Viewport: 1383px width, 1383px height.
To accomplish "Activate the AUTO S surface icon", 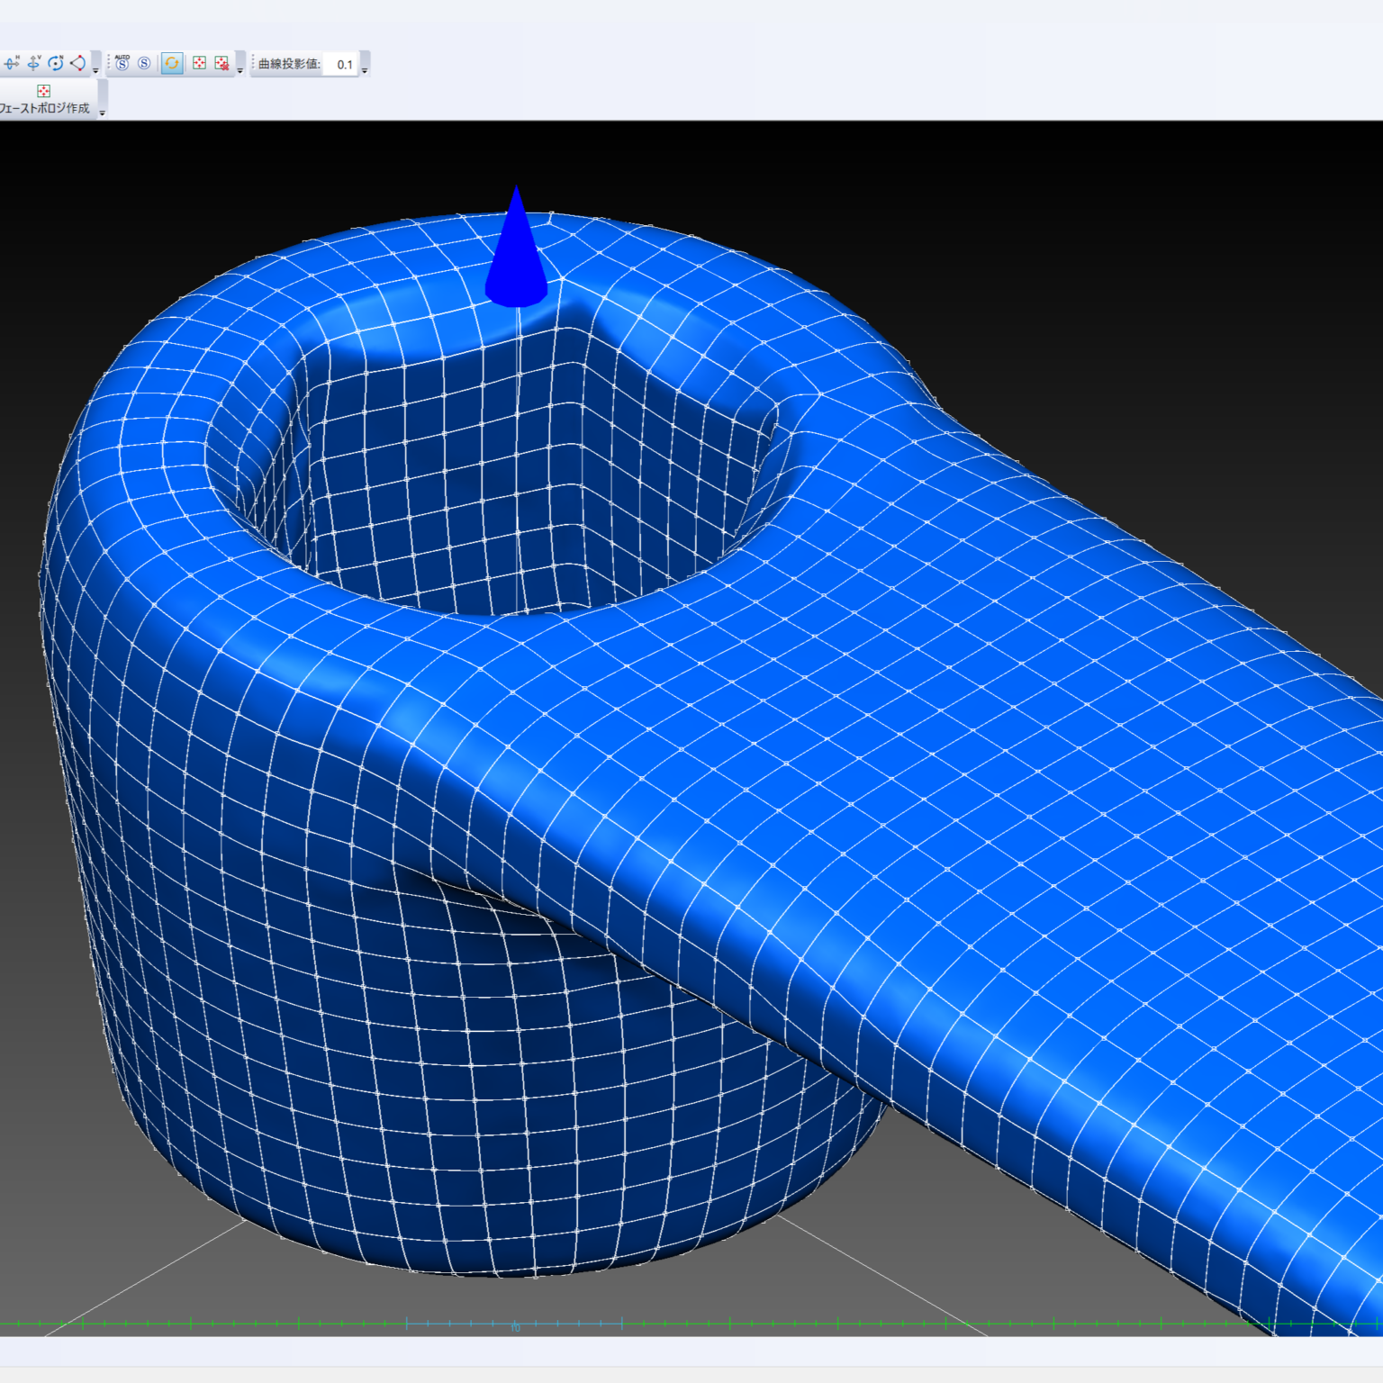I will (122, 63).
